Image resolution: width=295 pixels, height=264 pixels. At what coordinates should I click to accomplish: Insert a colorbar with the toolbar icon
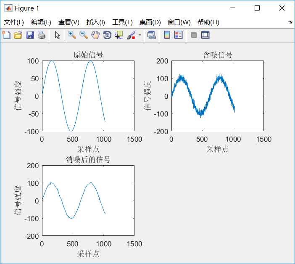(x=167, y=35)
